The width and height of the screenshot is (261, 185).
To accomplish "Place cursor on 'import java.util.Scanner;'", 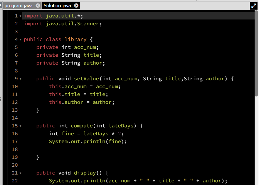I will point(63,24).
